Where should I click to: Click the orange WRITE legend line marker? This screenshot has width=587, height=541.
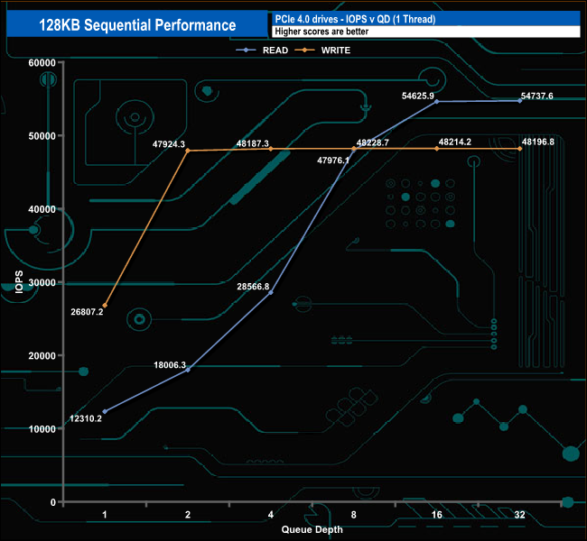(x=304, y=50)
